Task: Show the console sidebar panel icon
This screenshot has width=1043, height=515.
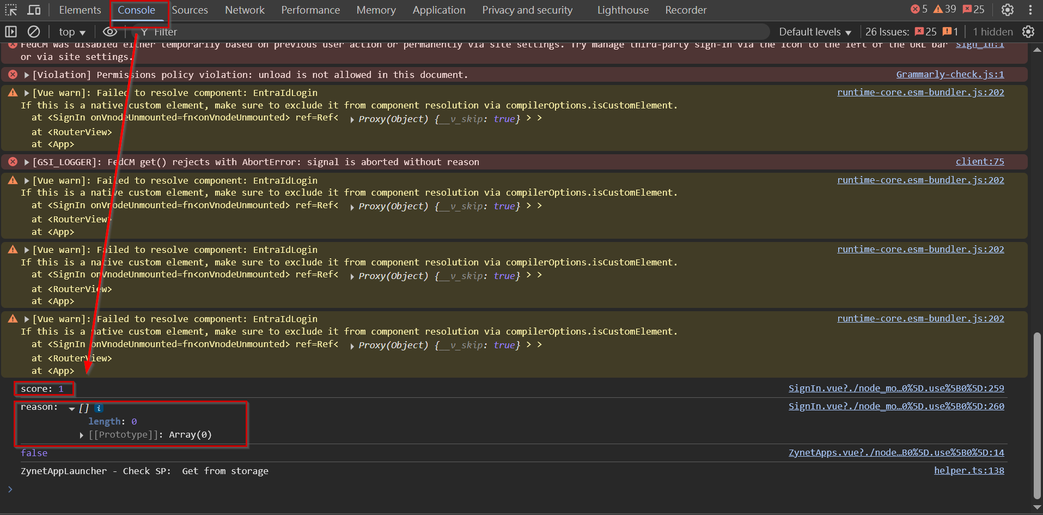Action: (11, 32)
